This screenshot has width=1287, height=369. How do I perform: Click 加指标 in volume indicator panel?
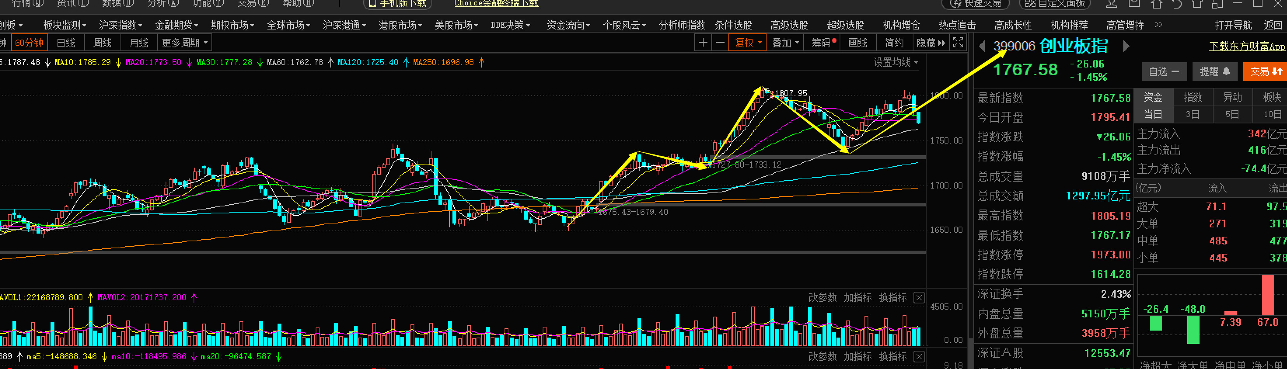[x=857, y=298]
